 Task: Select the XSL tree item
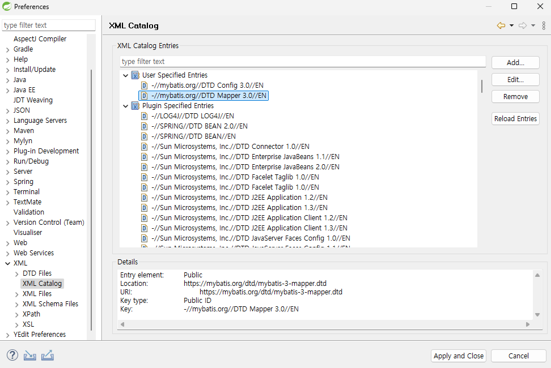(28, 324)
